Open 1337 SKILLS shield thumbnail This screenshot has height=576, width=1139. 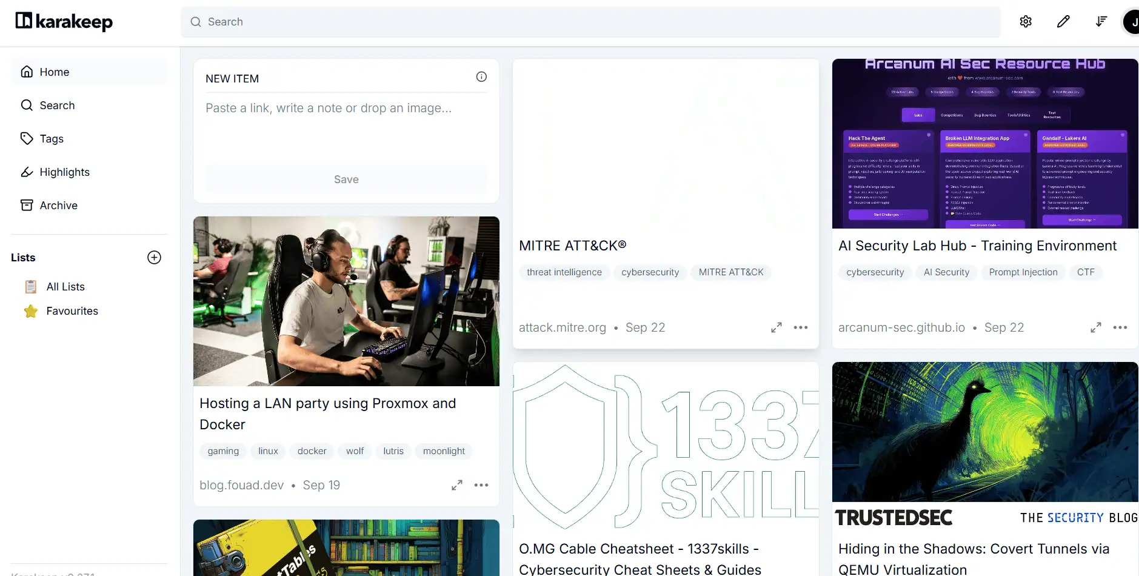pyautogui.click(x=666, y=447)
